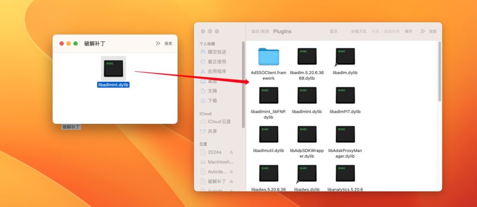Select the libadlmPIT.dylib file
Image resolution: width=477 pixels, height=207 pixels.
coord(345,95)
